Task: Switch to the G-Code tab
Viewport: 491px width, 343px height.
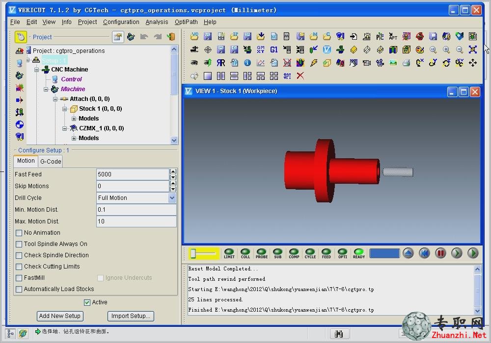Action: [x=51, y=162]
